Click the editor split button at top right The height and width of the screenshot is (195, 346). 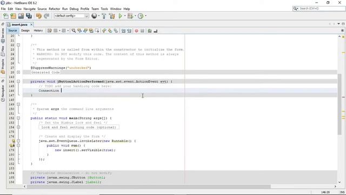(342, 30)
